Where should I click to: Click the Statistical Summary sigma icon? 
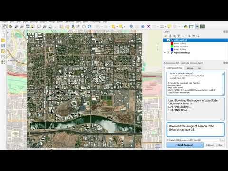click(148, 27)
